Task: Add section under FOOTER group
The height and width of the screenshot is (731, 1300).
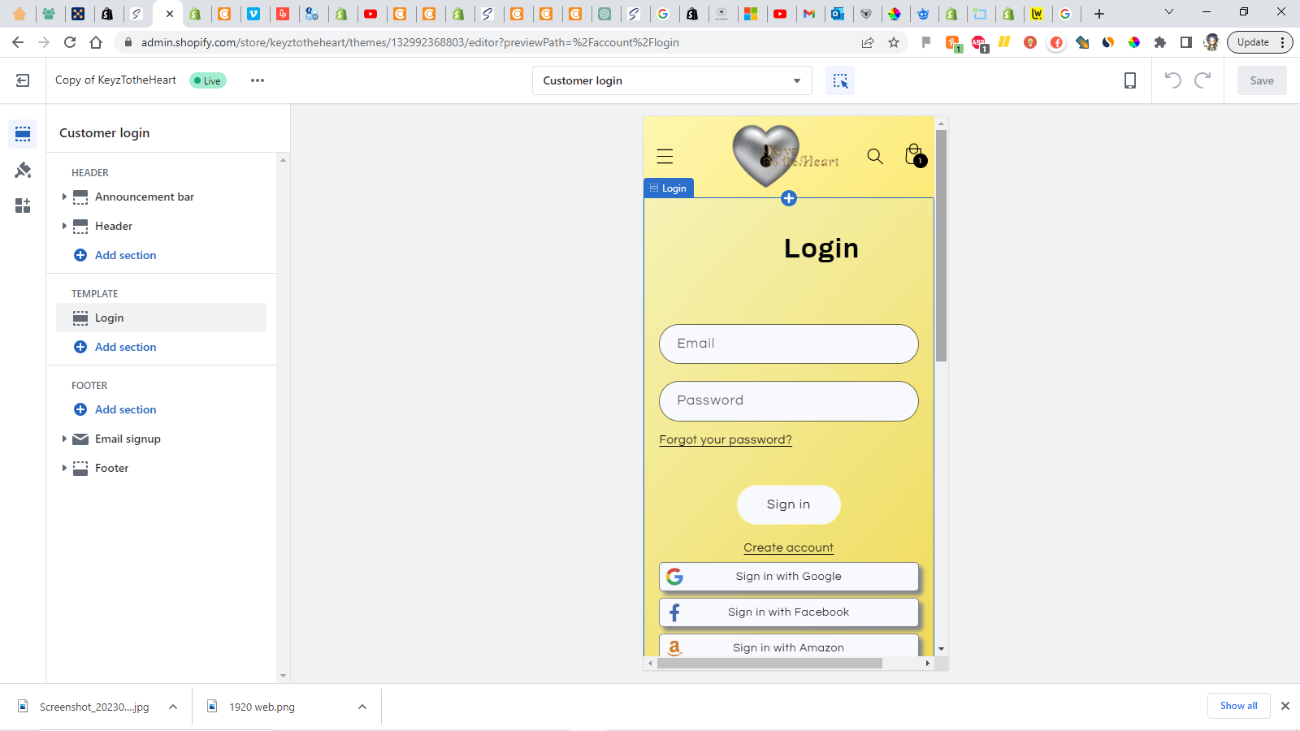Action: pos(115,409)
